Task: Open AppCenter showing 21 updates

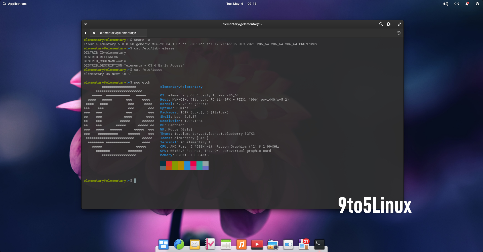Action: (x=303, y=244)
